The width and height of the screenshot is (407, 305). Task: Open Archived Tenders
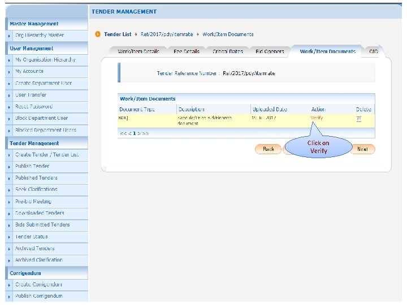click(x=35, y=248)
